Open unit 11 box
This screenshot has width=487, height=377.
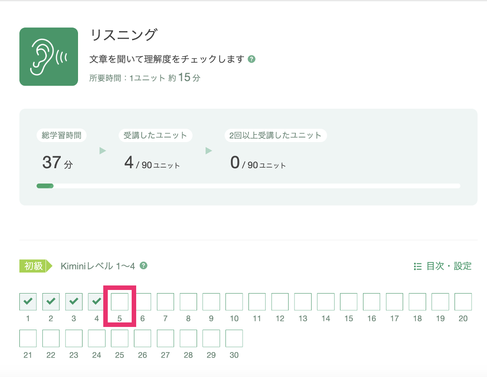(257, 302)
